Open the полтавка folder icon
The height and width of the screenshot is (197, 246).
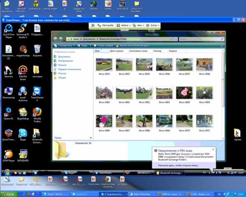37,72
